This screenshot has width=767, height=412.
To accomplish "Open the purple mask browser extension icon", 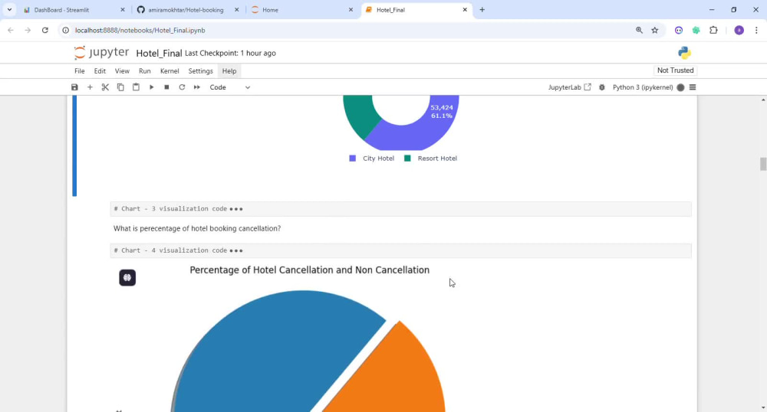I will [x=679, y=31].
